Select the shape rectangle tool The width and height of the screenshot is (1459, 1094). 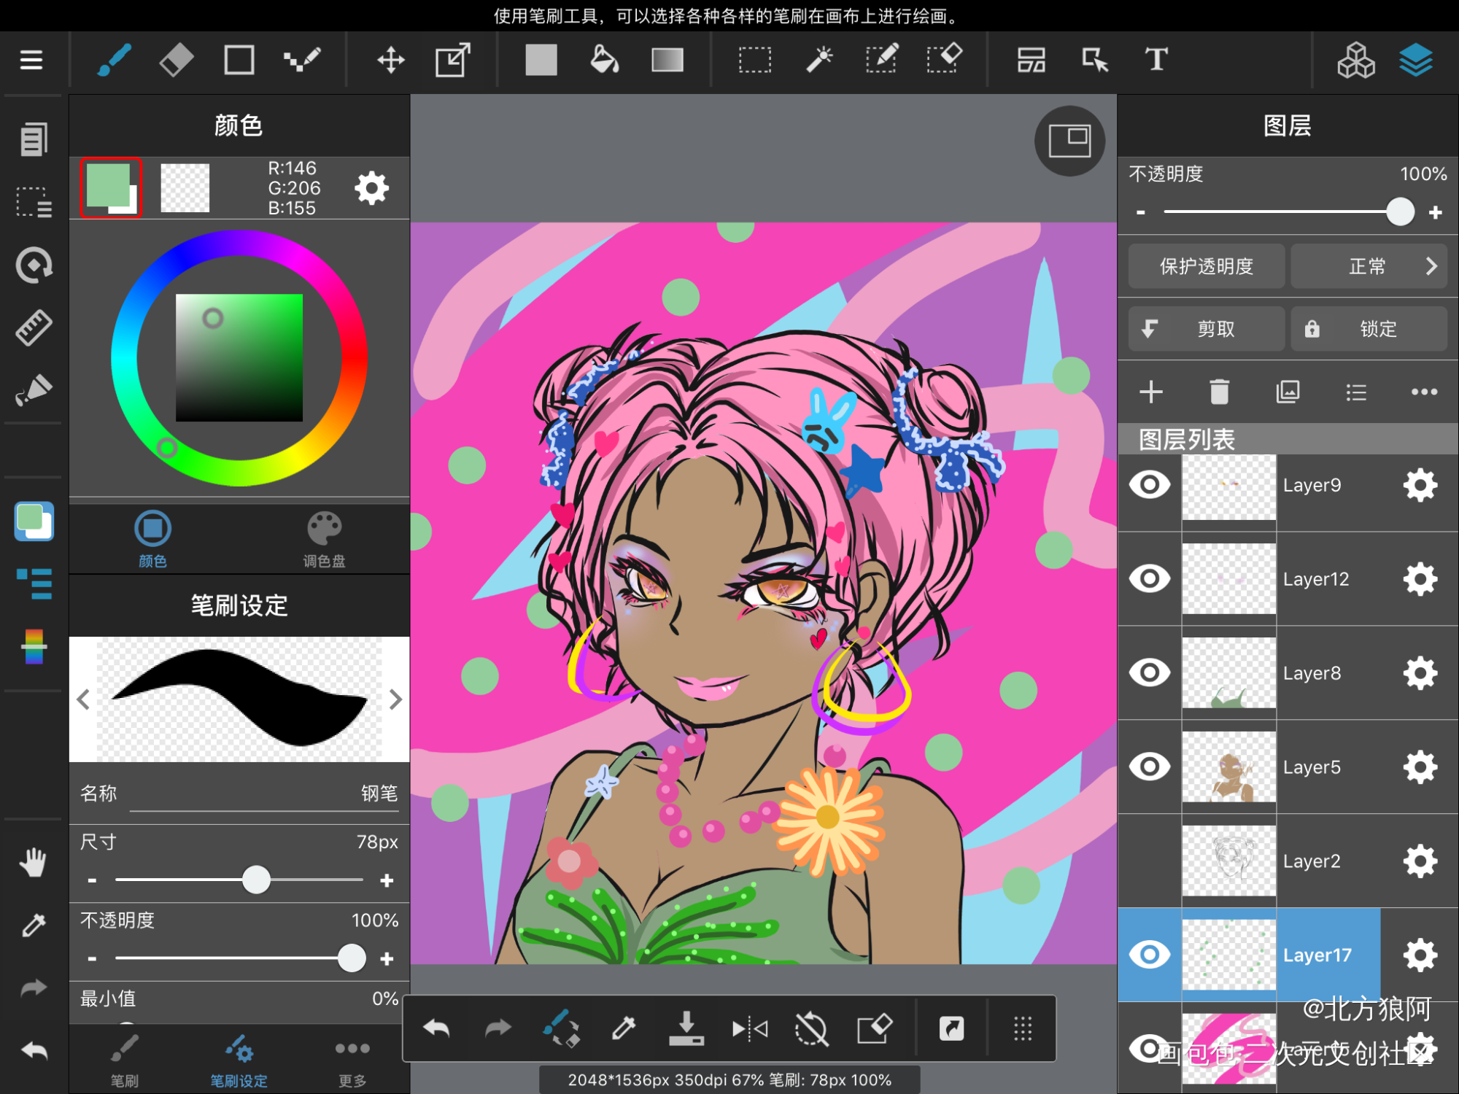239,60
